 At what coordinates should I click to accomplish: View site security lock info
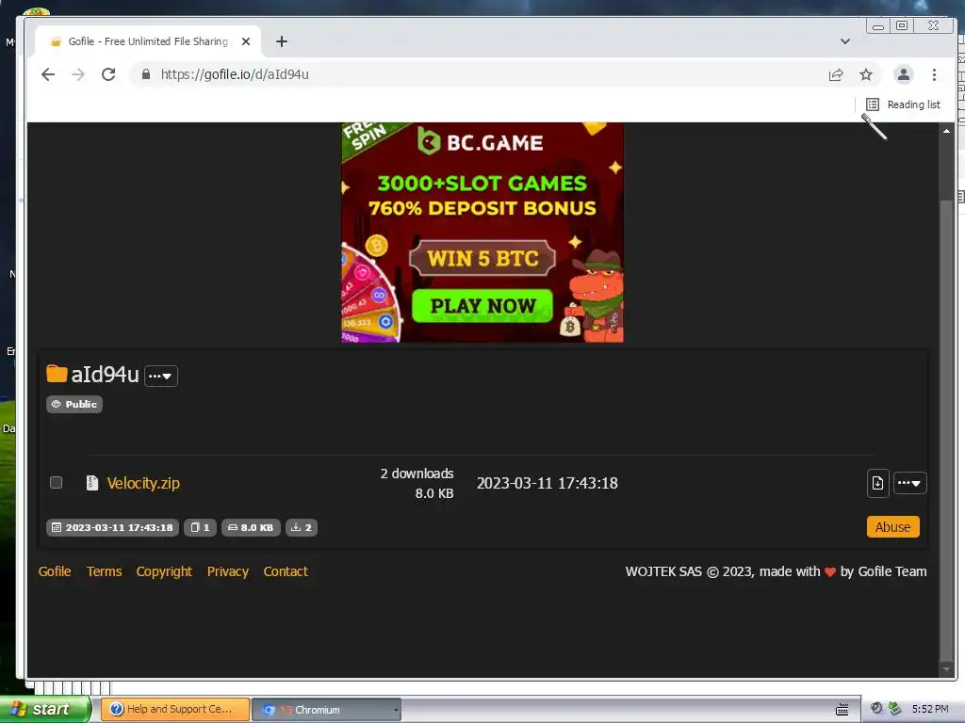click(146, 74)
